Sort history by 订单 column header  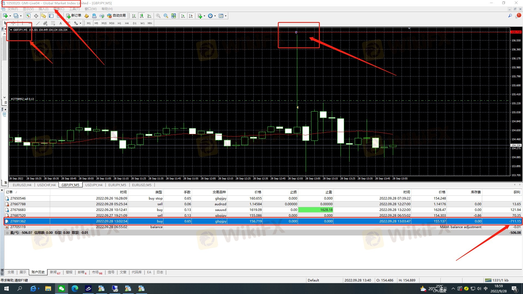click(x=27, y=192)
